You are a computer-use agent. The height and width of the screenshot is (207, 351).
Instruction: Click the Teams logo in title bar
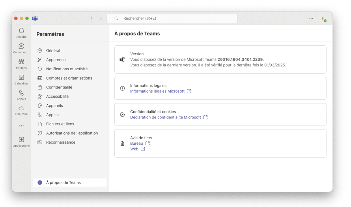tap(35, 18)
